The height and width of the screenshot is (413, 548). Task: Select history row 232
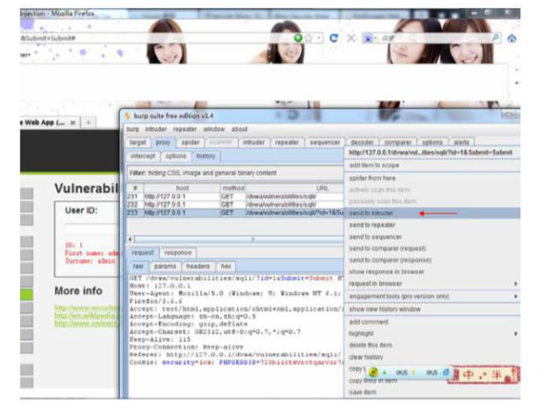[235, 205]
